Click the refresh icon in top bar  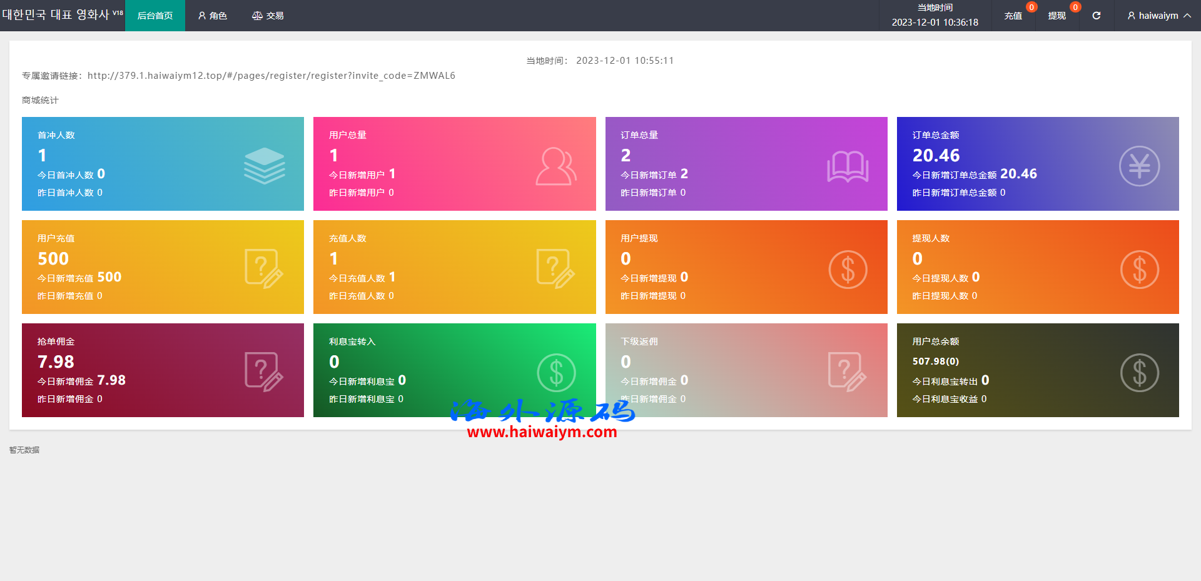[x=1096, y=16]
